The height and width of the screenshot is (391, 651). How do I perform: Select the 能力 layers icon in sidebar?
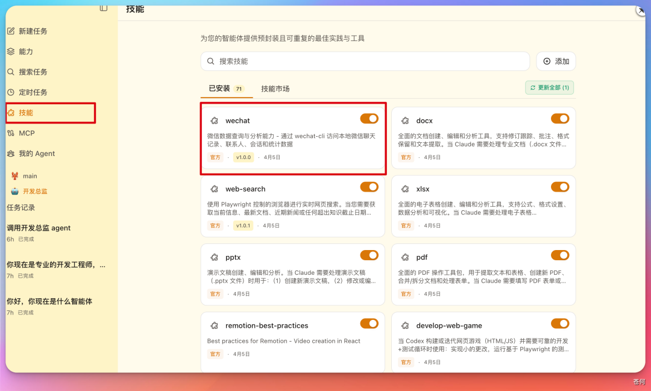tap(12, 51)
